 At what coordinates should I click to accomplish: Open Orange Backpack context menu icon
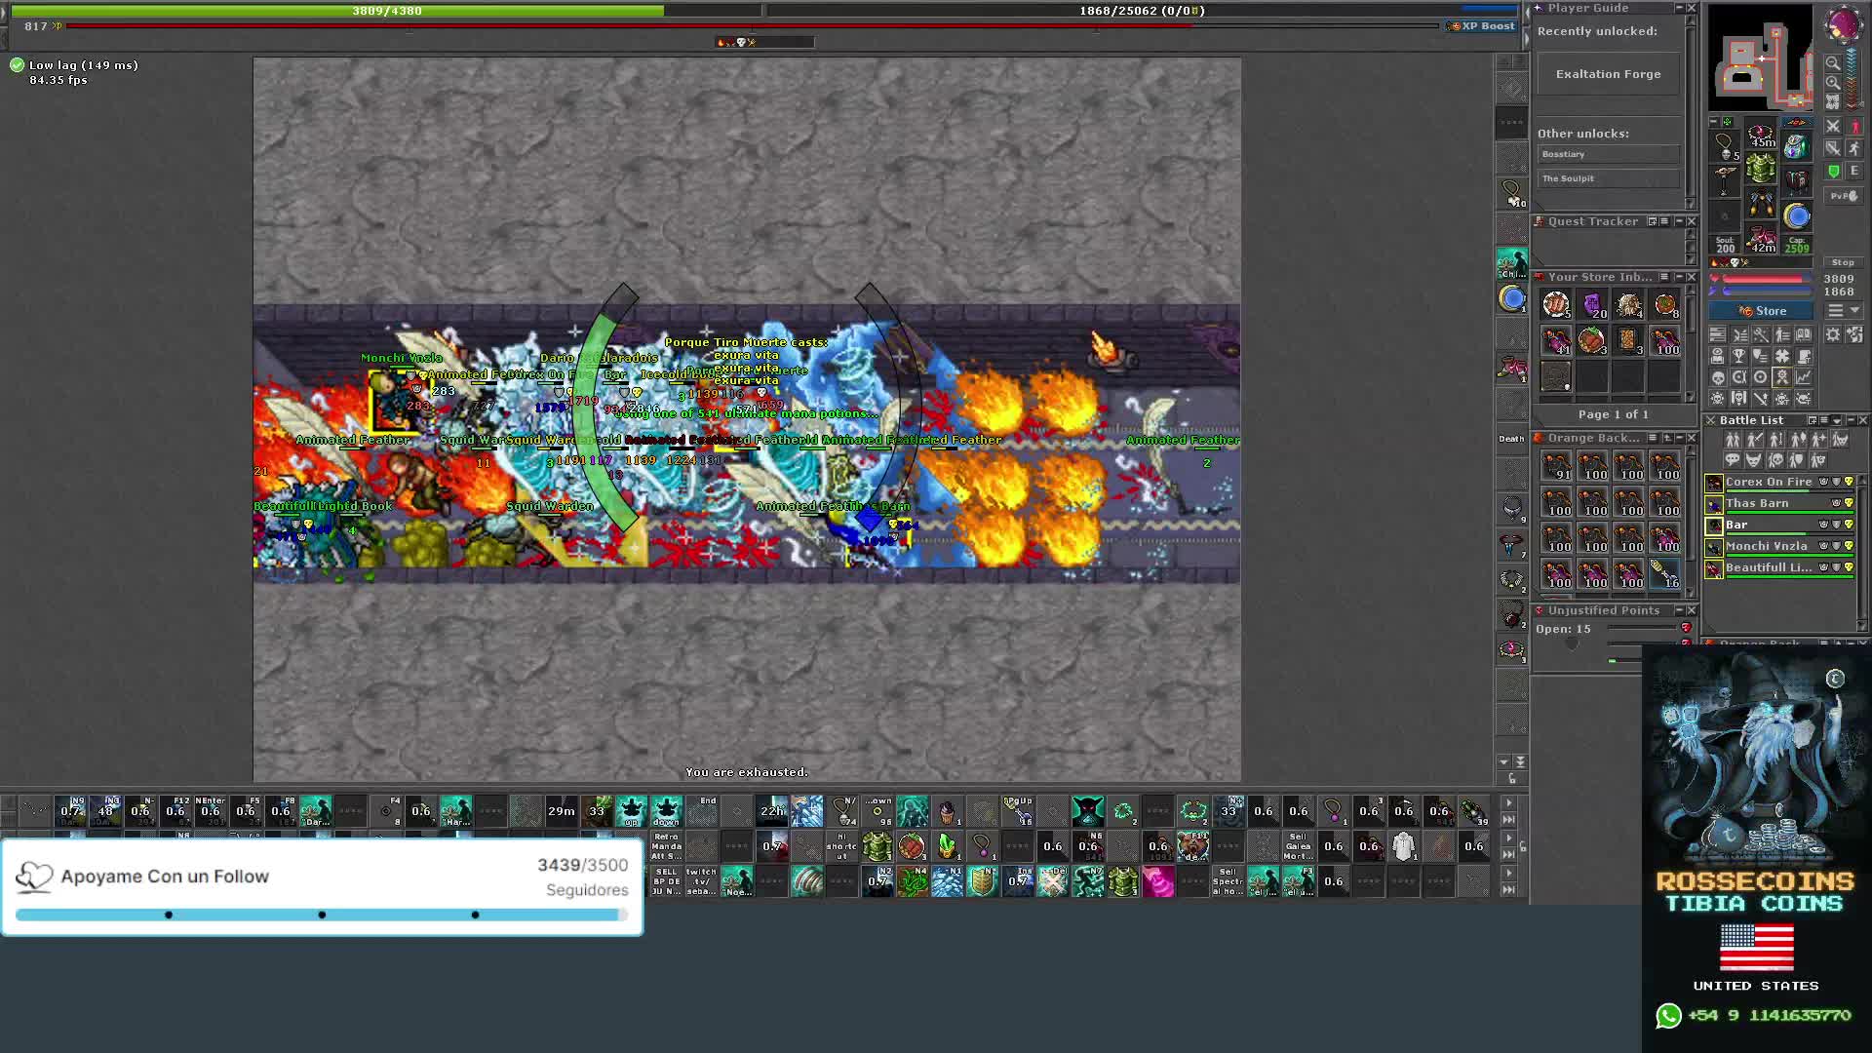click(1653, 438)
